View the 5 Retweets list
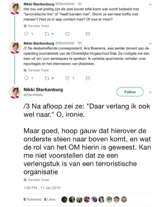Screen dimensions: 161x207 point(33,199)
